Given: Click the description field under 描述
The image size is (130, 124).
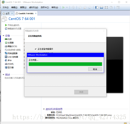Looking at the screenshot, I should [14, 78].
